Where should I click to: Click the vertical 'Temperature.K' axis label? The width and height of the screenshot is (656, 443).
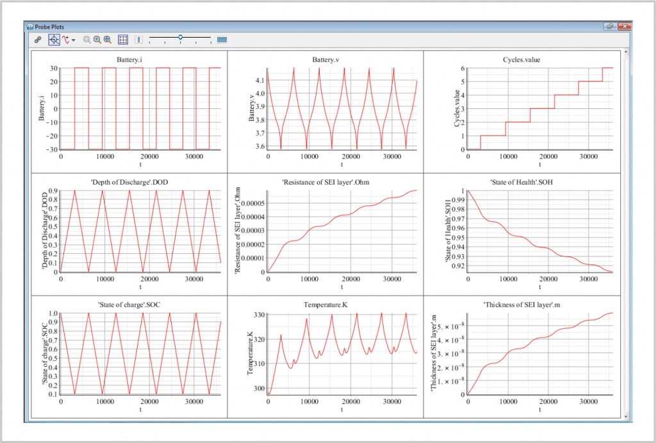coord(250,353)
